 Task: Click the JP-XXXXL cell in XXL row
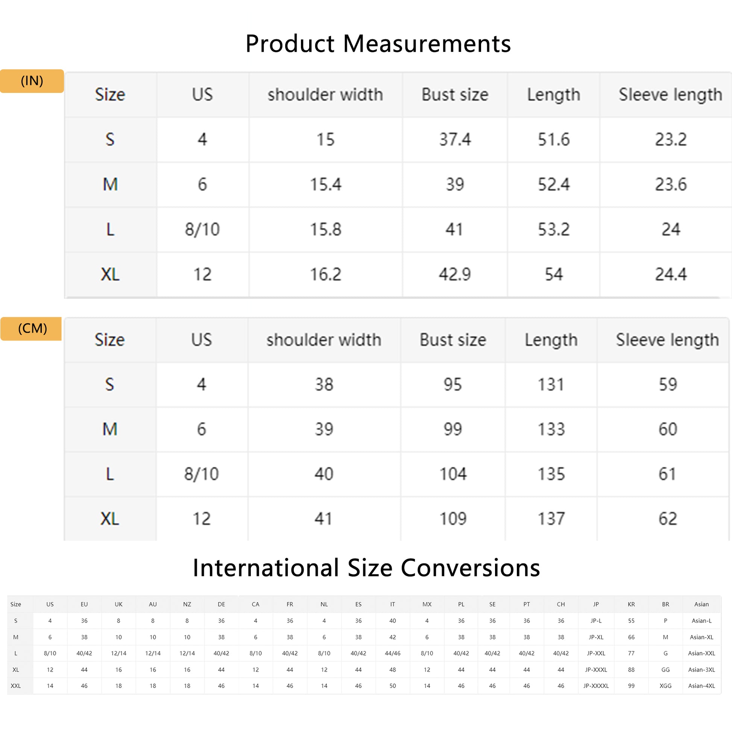coord(596,686)
